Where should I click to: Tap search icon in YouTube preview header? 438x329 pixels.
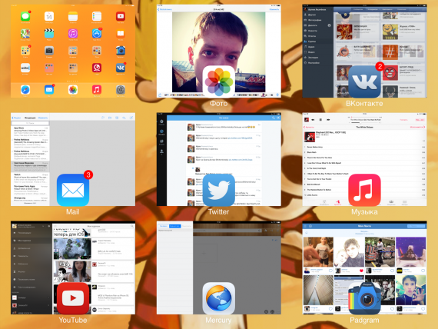pos(132,226)
